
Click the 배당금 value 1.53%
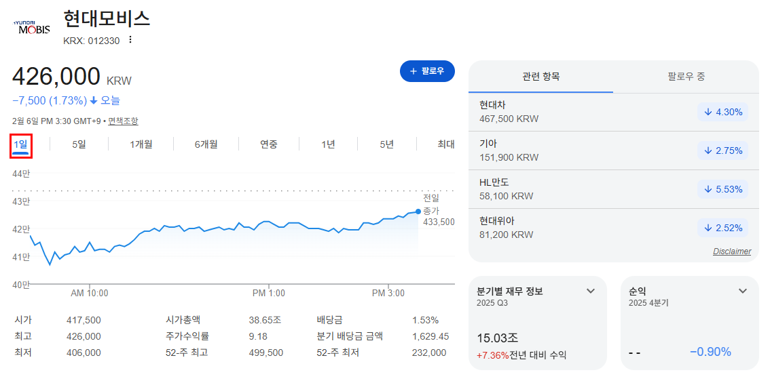(x=425, y=320)
